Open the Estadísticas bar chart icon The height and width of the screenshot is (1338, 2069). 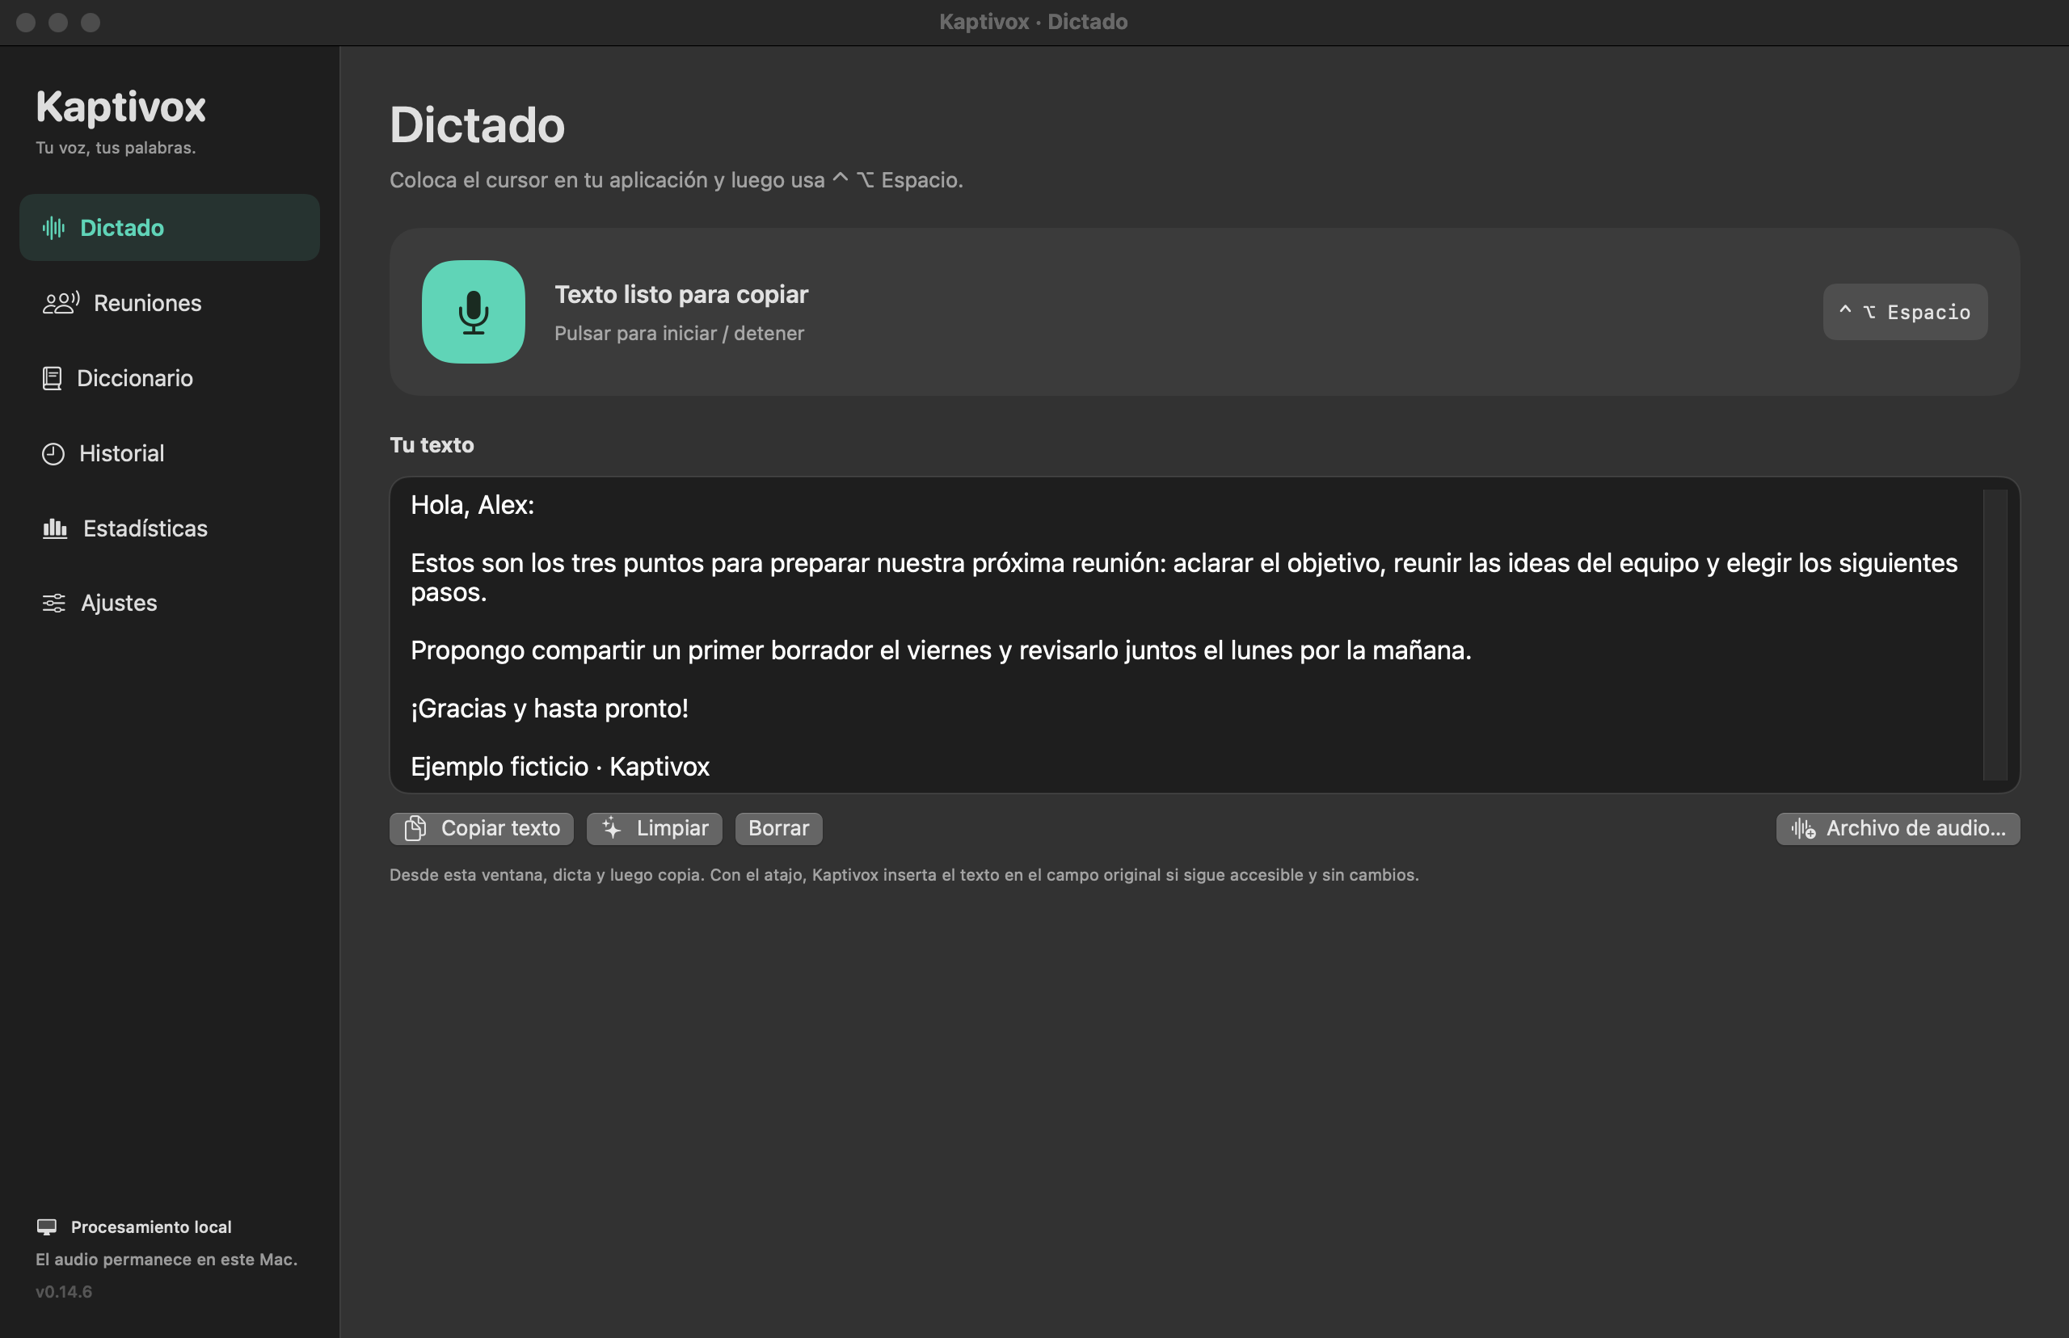[x=55, y=528]
